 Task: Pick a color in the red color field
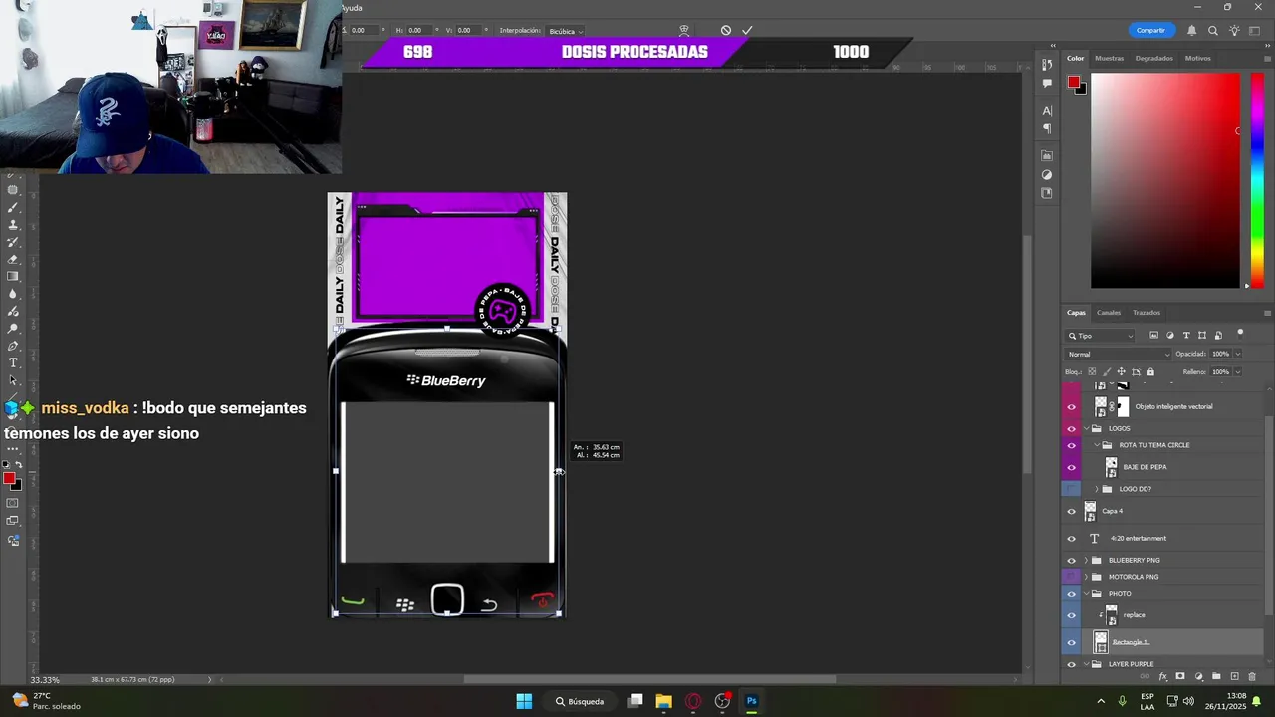coord(1164,181)
